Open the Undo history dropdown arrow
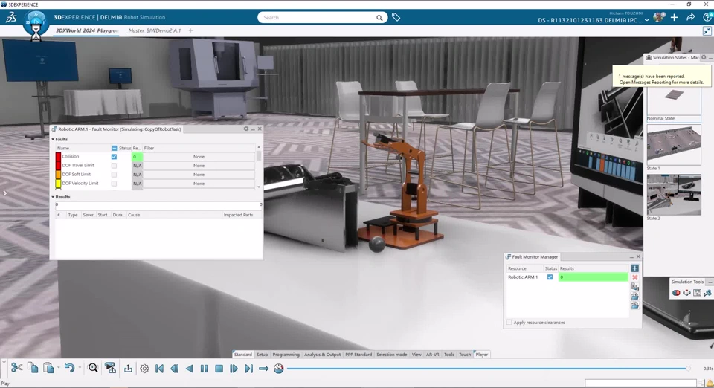 (x=80, y=368)
